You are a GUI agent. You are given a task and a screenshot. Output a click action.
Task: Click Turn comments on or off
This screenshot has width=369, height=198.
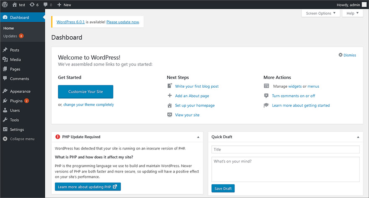point(294,96)
